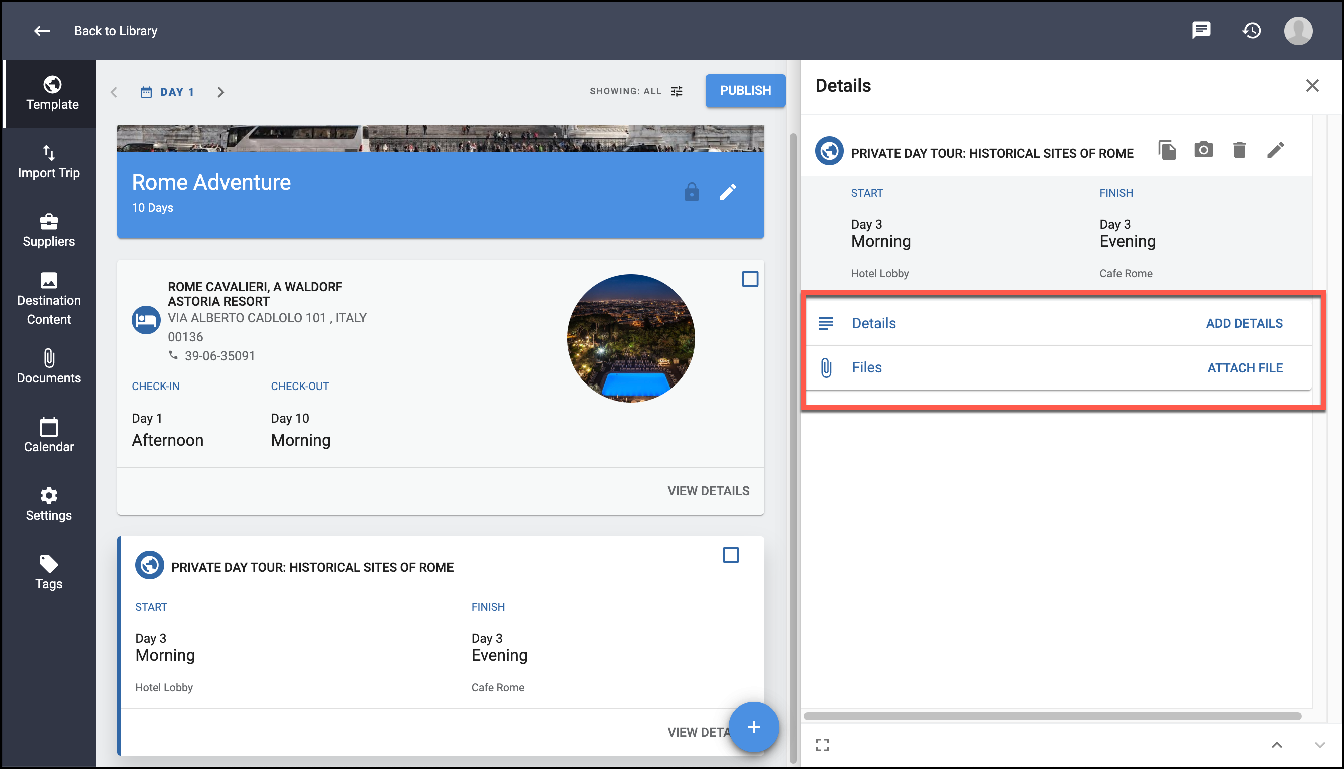Viewport: 1344px width, 769px height.
Task: Open Documents in the sidebar
Action: coord(49,367)
